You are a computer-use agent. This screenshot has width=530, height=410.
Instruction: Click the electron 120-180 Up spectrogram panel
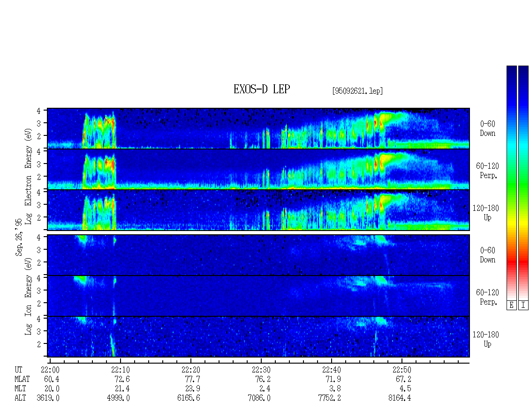(258, 210)
